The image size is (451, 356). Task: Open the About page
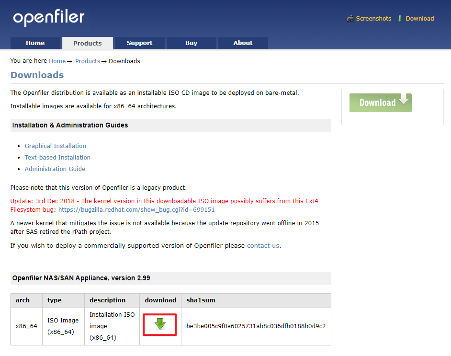pyautogui.click(x=243, y=43)
